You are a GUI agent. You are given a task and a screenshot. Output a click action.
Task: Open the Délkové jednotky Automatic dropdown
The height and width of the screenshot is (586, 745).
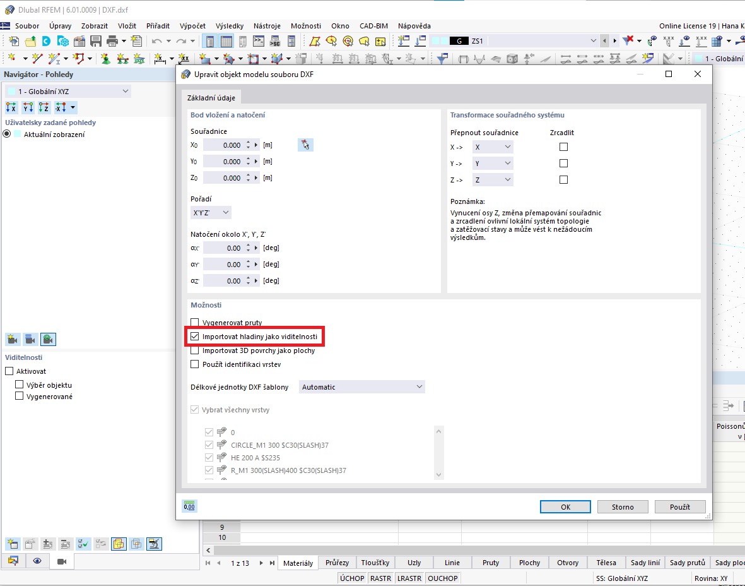[x=362, y=386]
